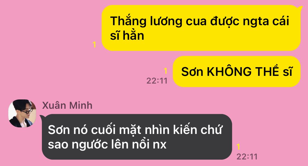Click the word Sơn in the gray message
This screenshot has height=166, width=308.
coord(59,130)
